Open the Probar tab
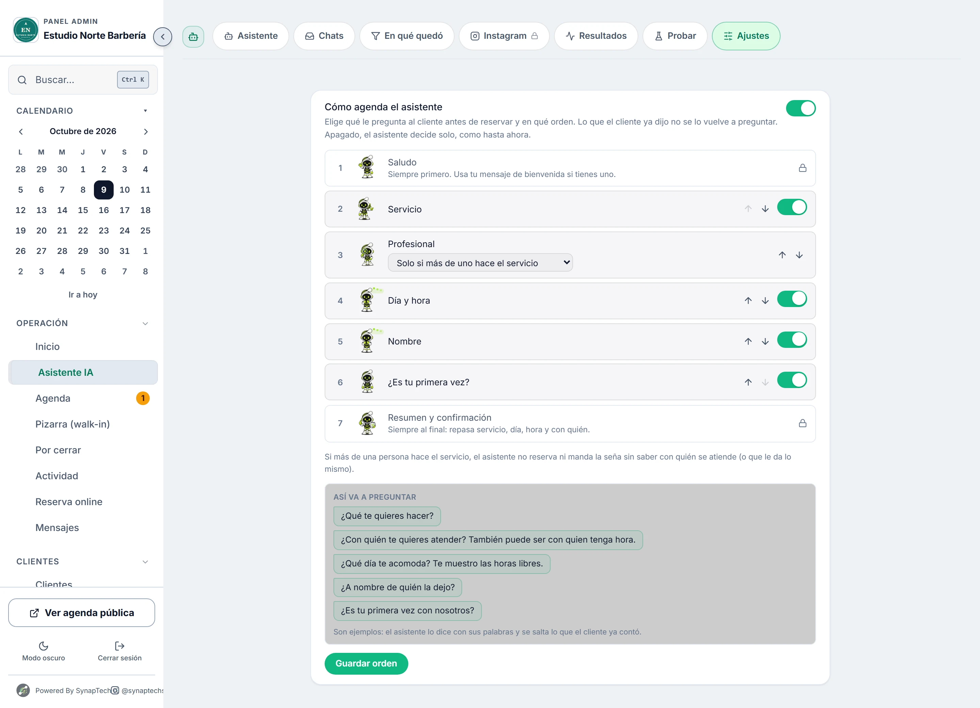This screenshot has height=708, width=980. pos(675,36)
